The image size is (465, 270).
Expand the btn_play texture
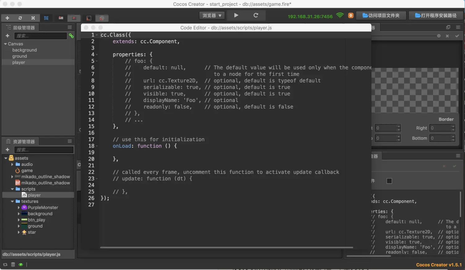click(x=19, y=220)
